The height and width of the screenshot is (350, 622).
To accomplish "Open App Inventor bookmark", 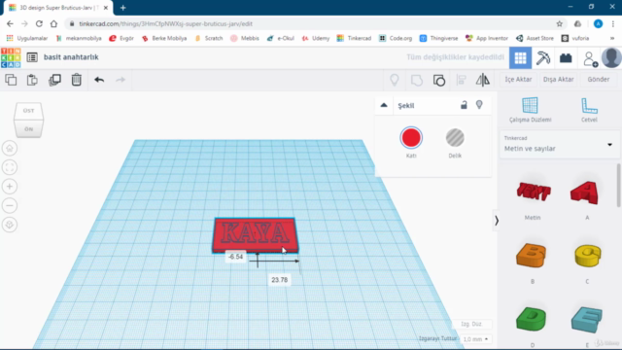I will 487,38.
